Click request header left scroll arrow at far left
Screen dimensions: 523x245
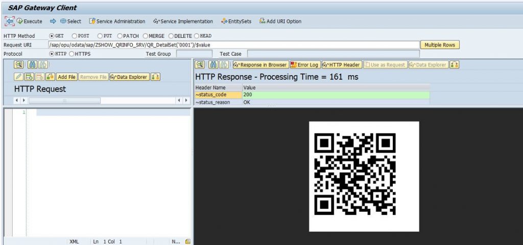click(16, 100)
